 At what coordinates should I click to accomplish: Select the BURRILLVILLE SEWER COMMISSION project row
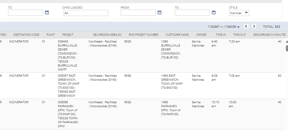[x=143, y=55]
